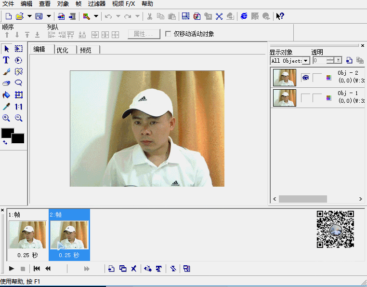The width and height of the screenshot is (367, 287).
Task: Open the 过滤器 menu
Action: 96,4
